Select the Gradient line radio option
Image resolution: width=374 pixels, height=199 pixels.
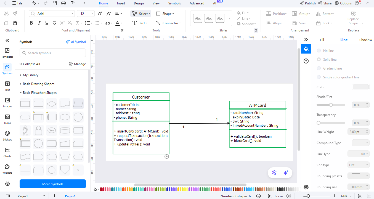pos(319,68)
